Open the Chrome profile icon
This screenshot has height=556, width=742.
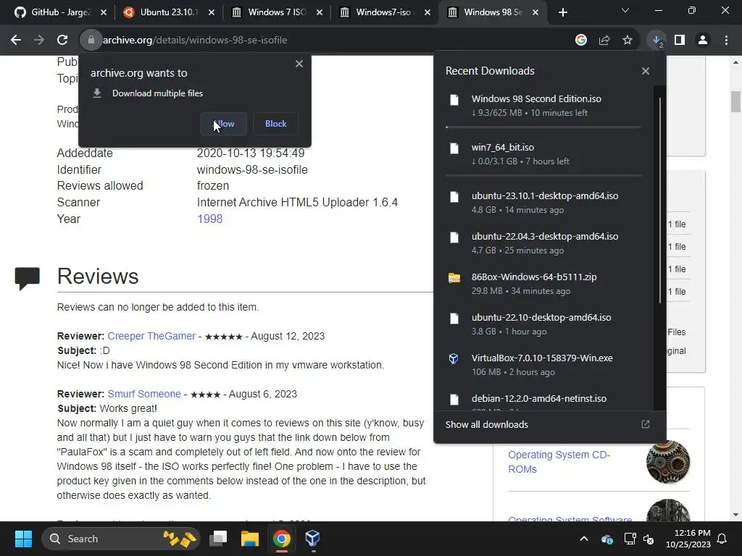pyautogui.click(x=703, y=41)
